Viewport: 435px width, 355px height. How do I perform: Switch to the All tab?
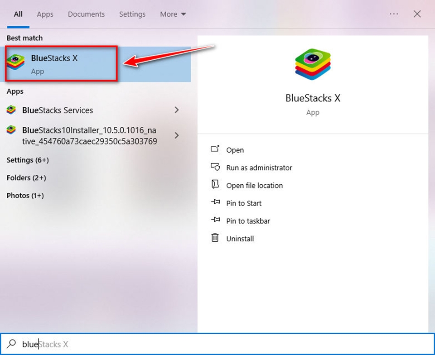point(18,14)
